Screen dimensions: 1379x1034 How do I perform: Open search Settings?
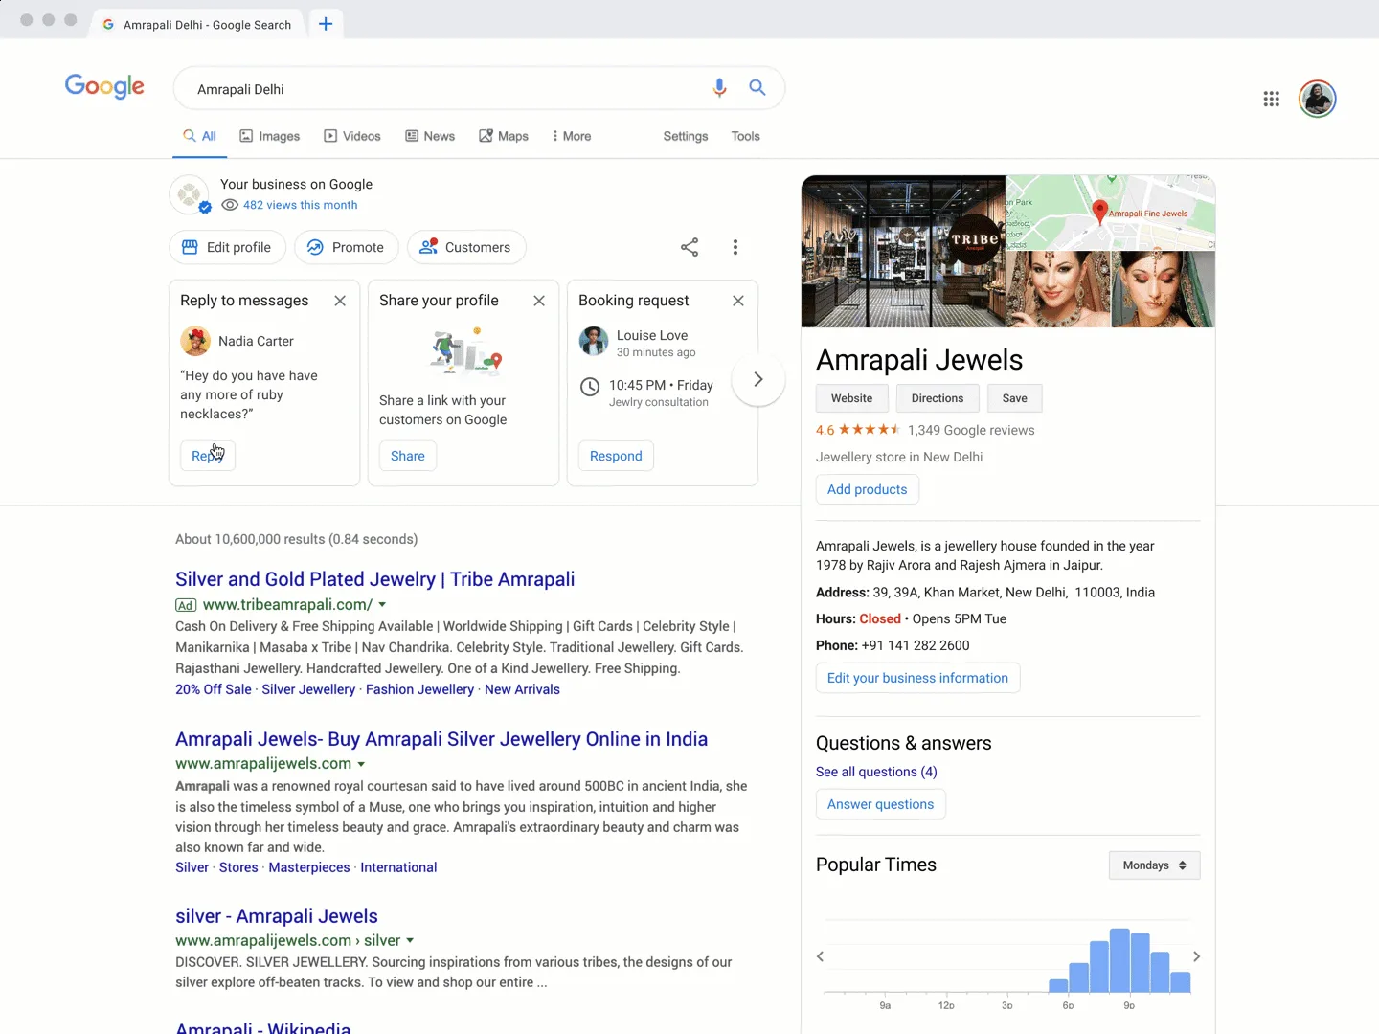point(686,136)
